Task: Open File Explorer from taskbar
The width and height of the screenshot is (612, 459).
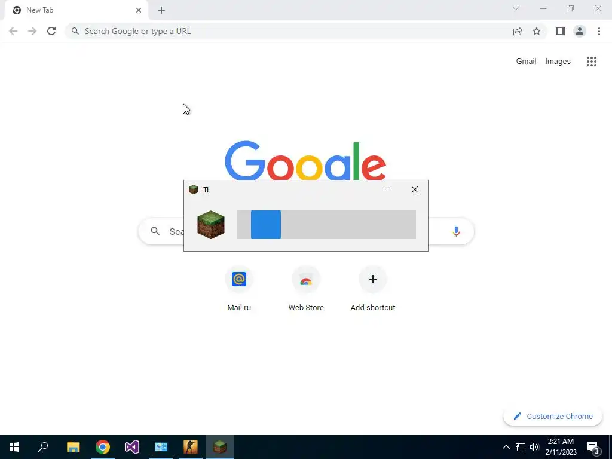Action: [x=73, y=447]
